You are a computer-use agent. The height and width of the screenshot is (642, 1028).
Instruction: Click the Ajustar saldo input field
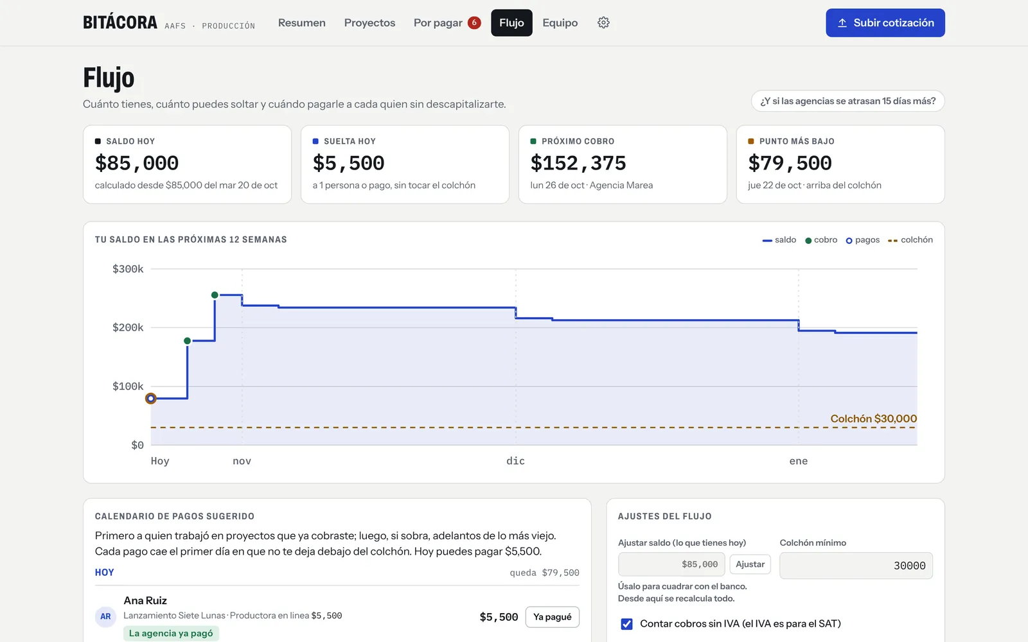671,564
